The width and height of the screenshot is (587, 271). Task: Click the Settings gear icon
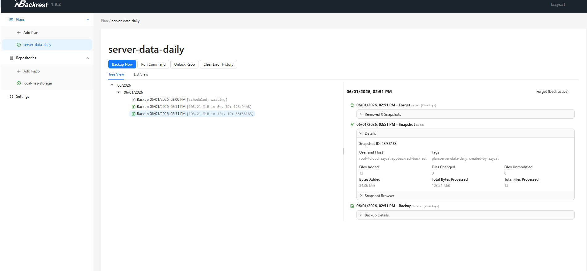click(11, 96)
